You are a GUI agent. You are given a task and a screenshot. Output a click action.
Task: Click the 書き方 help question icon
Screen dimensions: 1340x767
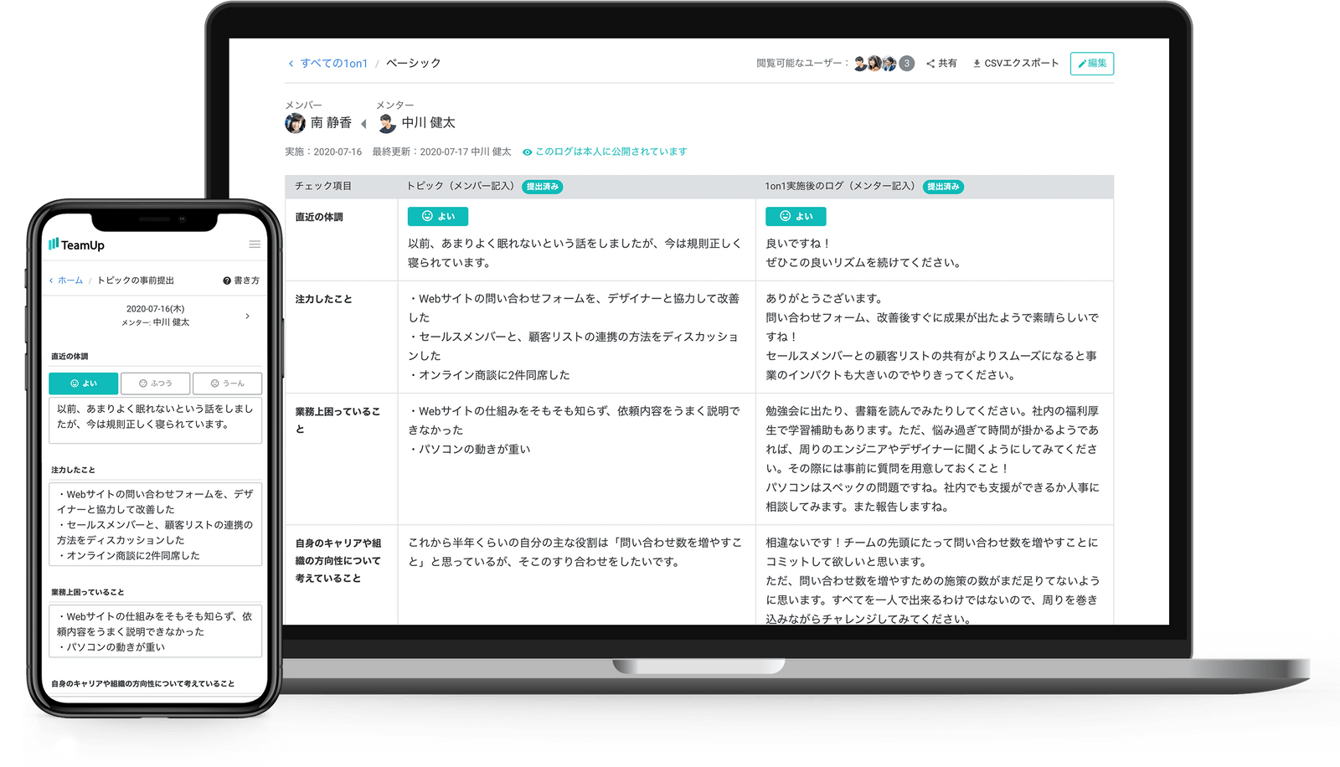coord(227,281)
